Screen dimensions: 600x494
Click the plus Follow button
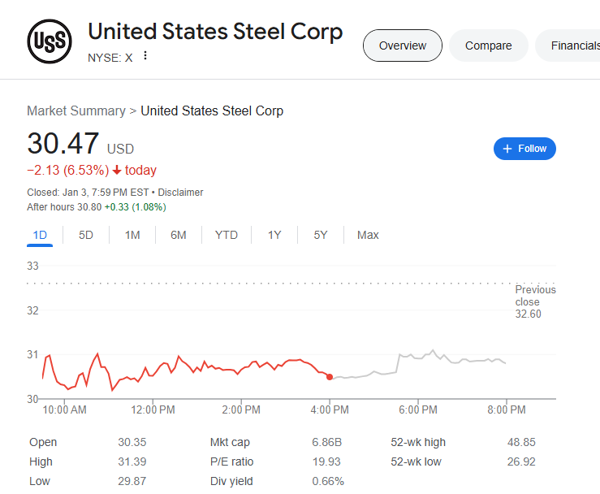pyautogui.click(x=524, y=149)
